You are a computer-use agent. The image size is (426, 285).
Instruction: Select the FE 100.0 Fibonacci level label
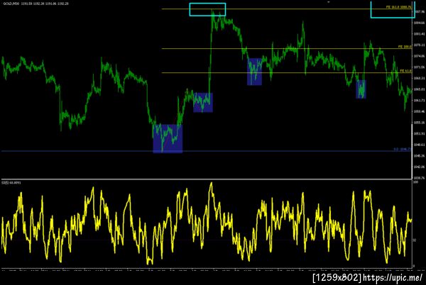click(x=405, y=47)
